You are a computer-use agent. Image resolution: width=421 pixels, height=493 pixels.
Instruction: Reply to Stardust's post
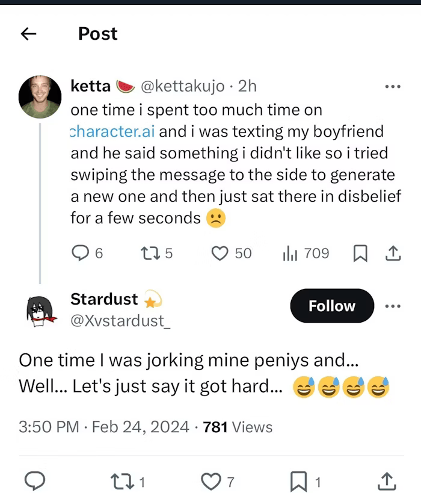pos(35,481)
